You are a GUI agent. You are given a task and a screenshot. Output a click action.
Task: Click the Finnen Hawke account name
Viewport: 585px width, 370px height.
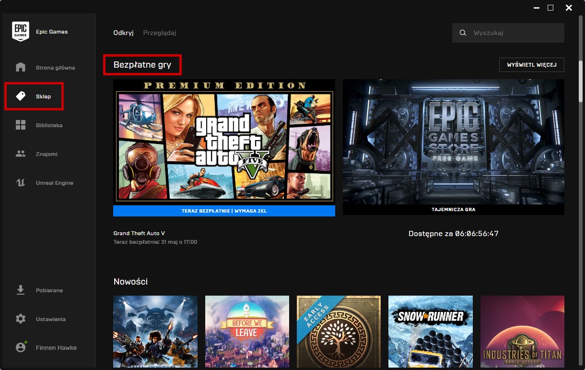tap(56, 347)
